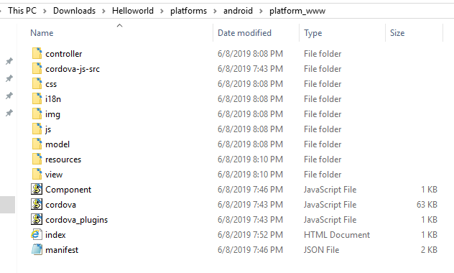Screen dimensions: 454x273
Task: Click the 2 KB size value
Action: [429, 249]
